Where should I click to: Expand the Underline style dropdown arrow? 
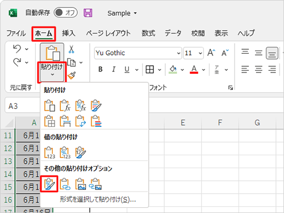pyautogui.click(x=137, y=70)
